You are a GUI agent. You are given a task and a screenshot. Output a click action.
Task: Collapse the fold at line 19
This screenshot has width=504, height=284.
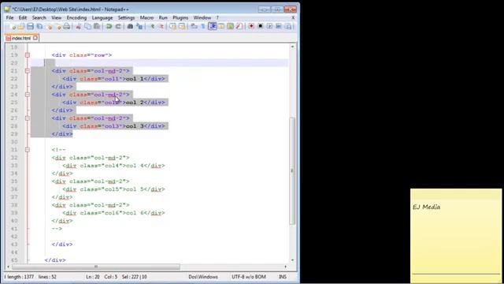coord(28,55)
